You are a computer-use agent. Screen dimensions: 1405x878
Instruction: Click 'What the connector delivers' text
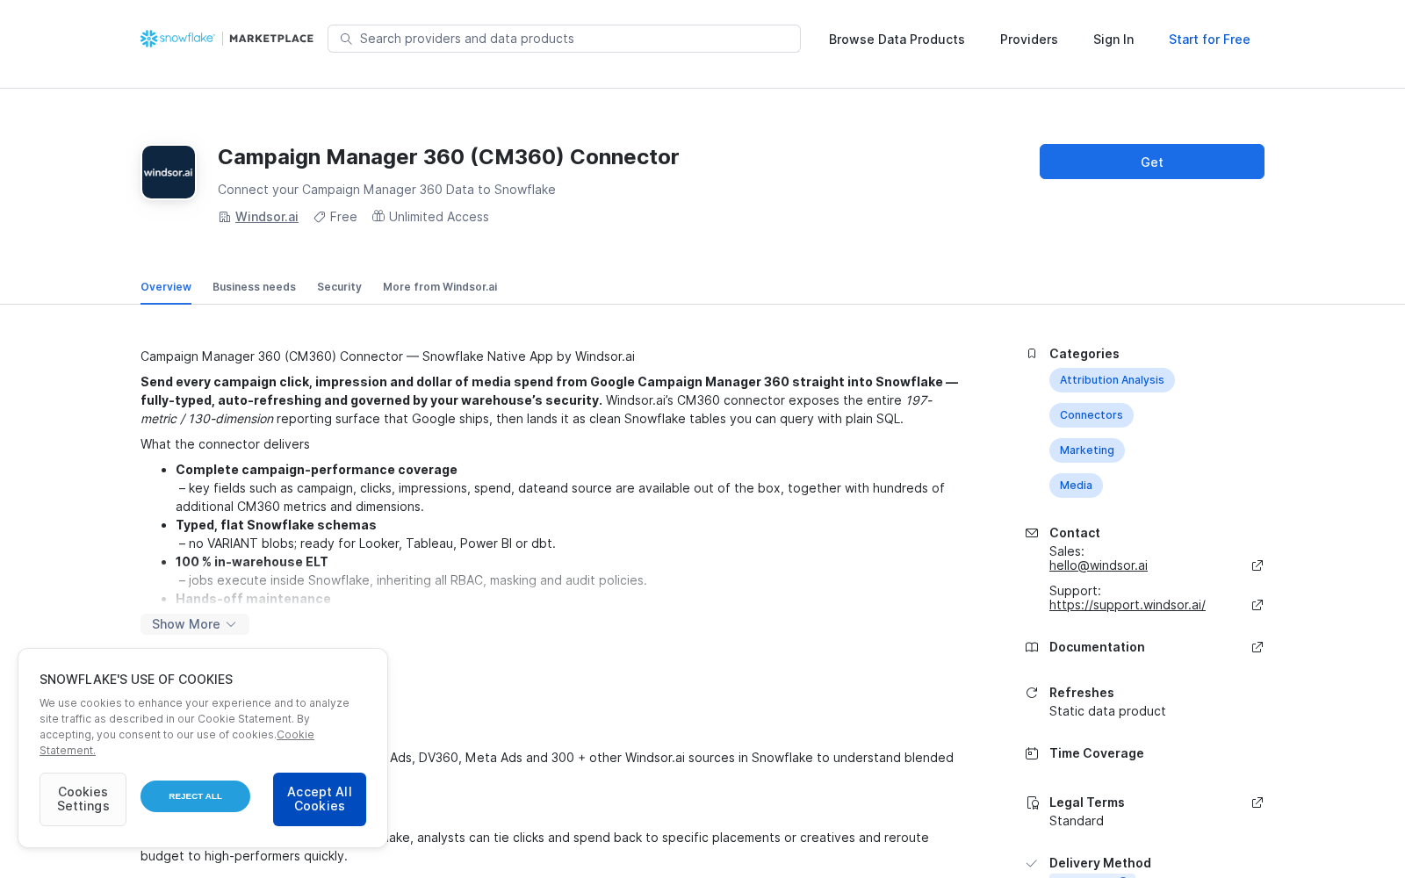tap(225, 444)
